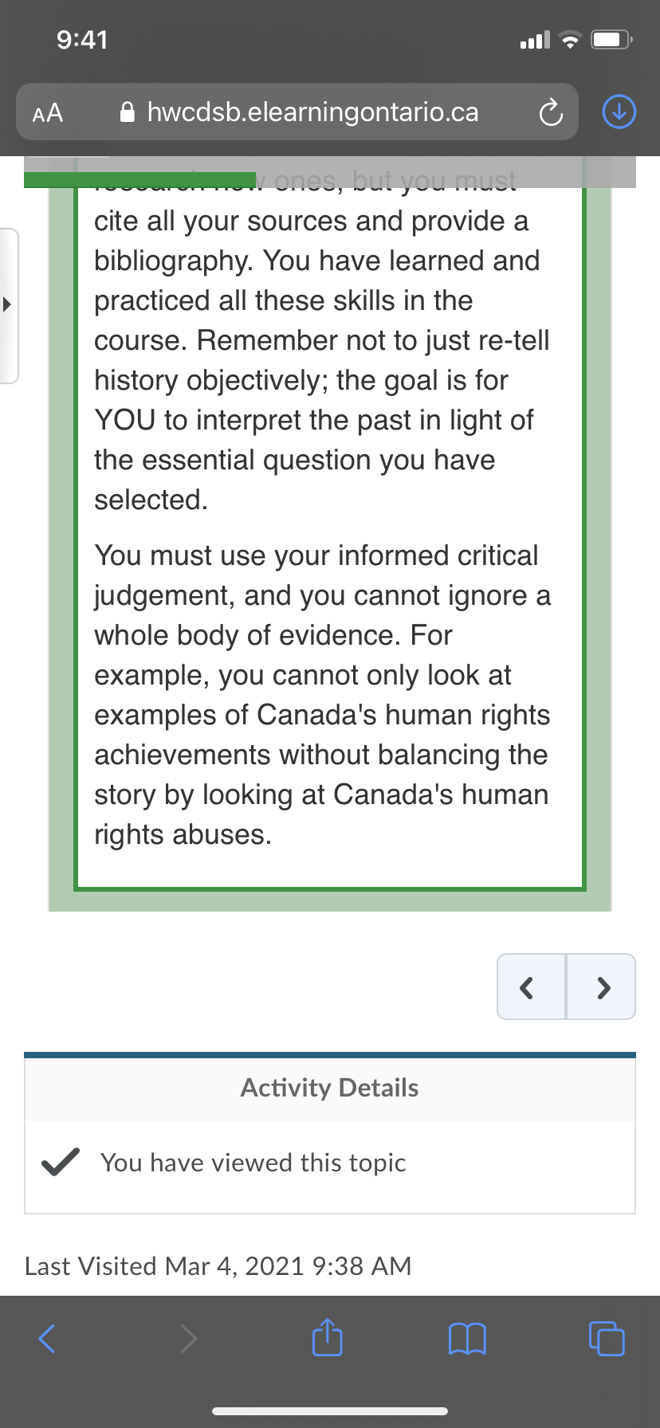Tap the Safari reload page icon
660x1428 pixels.
pyautogui.click(x=551, y=113)
